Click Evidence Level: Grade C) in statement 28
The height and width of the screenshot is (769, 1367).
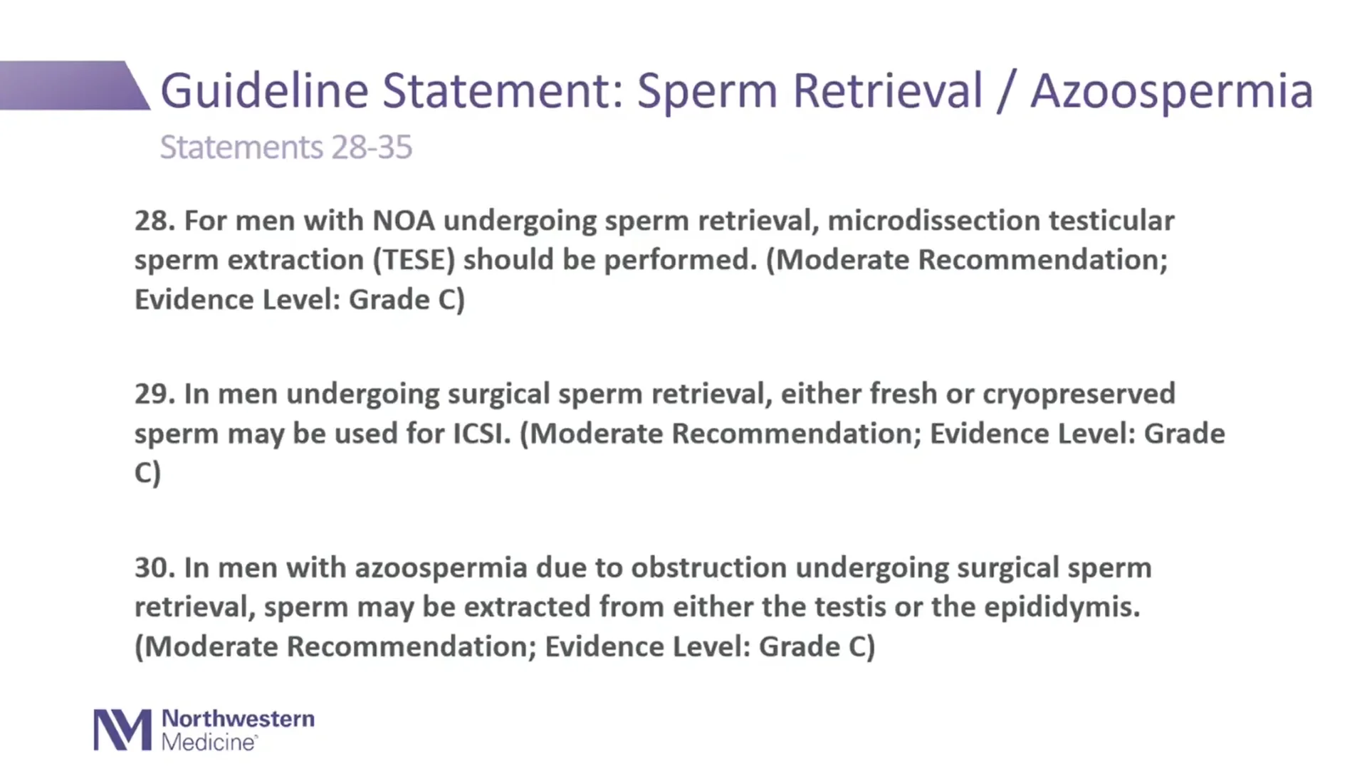[x=300, y=300]
